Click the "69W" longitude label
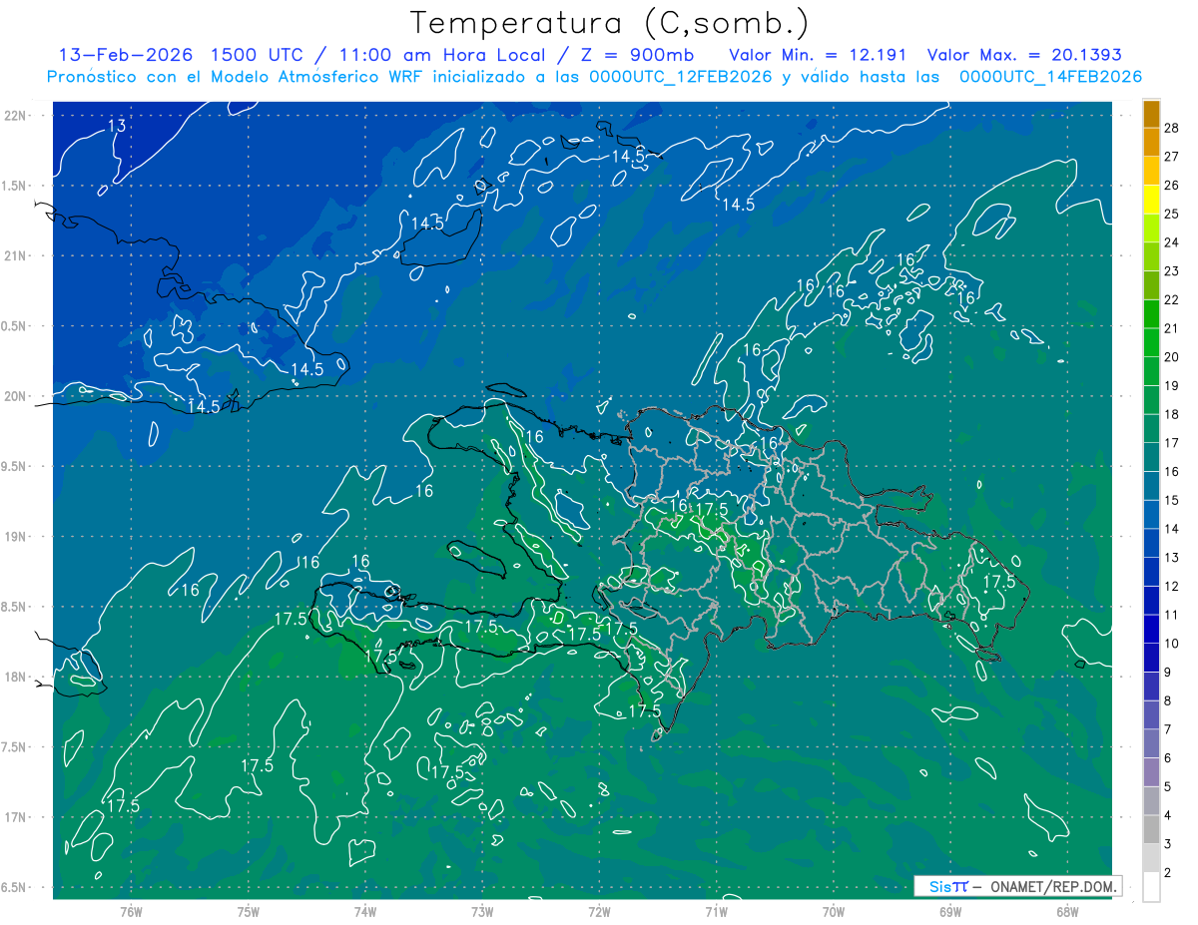The height and width of the screenshot is (925, 1198). click(x=950, y=911)
